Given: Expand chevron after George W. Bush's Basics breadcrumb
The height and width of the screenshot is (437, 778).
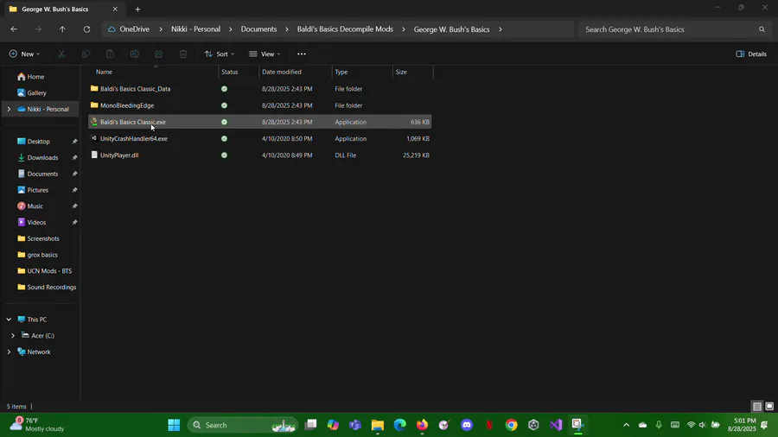Looking at the screenshot, I should click(501, 29).
